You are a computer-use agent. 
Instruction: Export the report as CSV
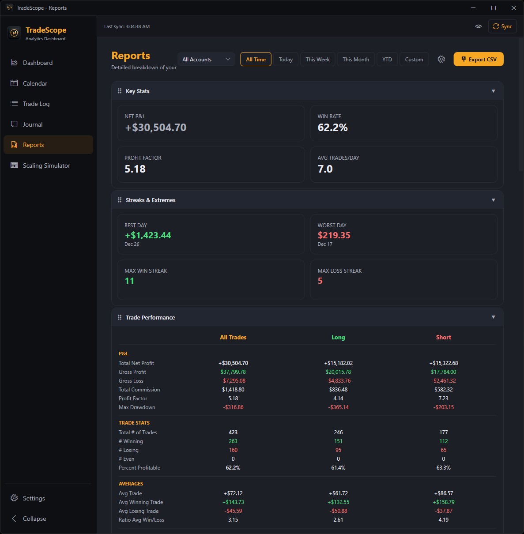tap(479, 59)
